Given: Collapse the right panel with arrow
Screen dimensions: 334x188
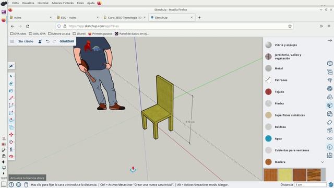Looking at the screenshot, I should [x=330, y=40].
